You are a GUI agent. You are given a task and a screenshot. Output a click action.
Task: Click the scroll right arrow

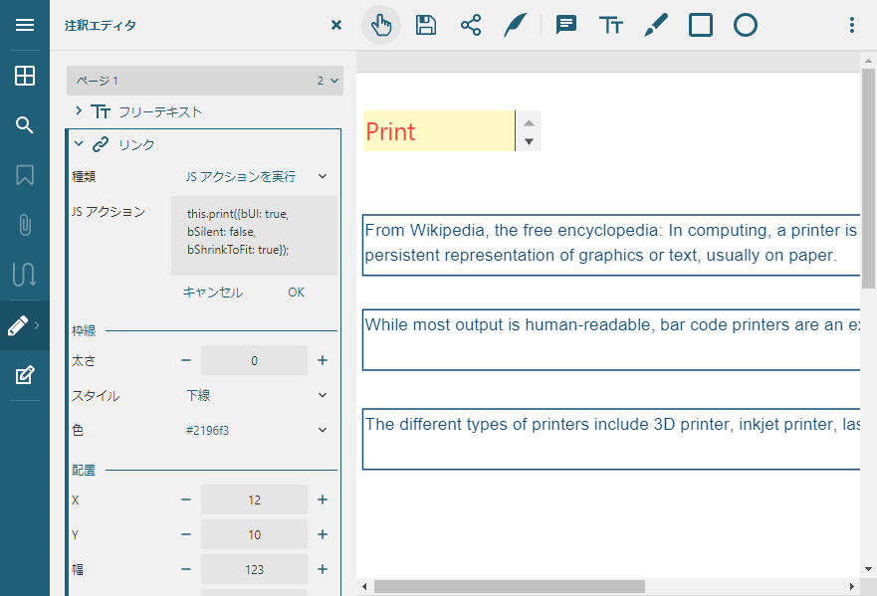coord(851,586)
